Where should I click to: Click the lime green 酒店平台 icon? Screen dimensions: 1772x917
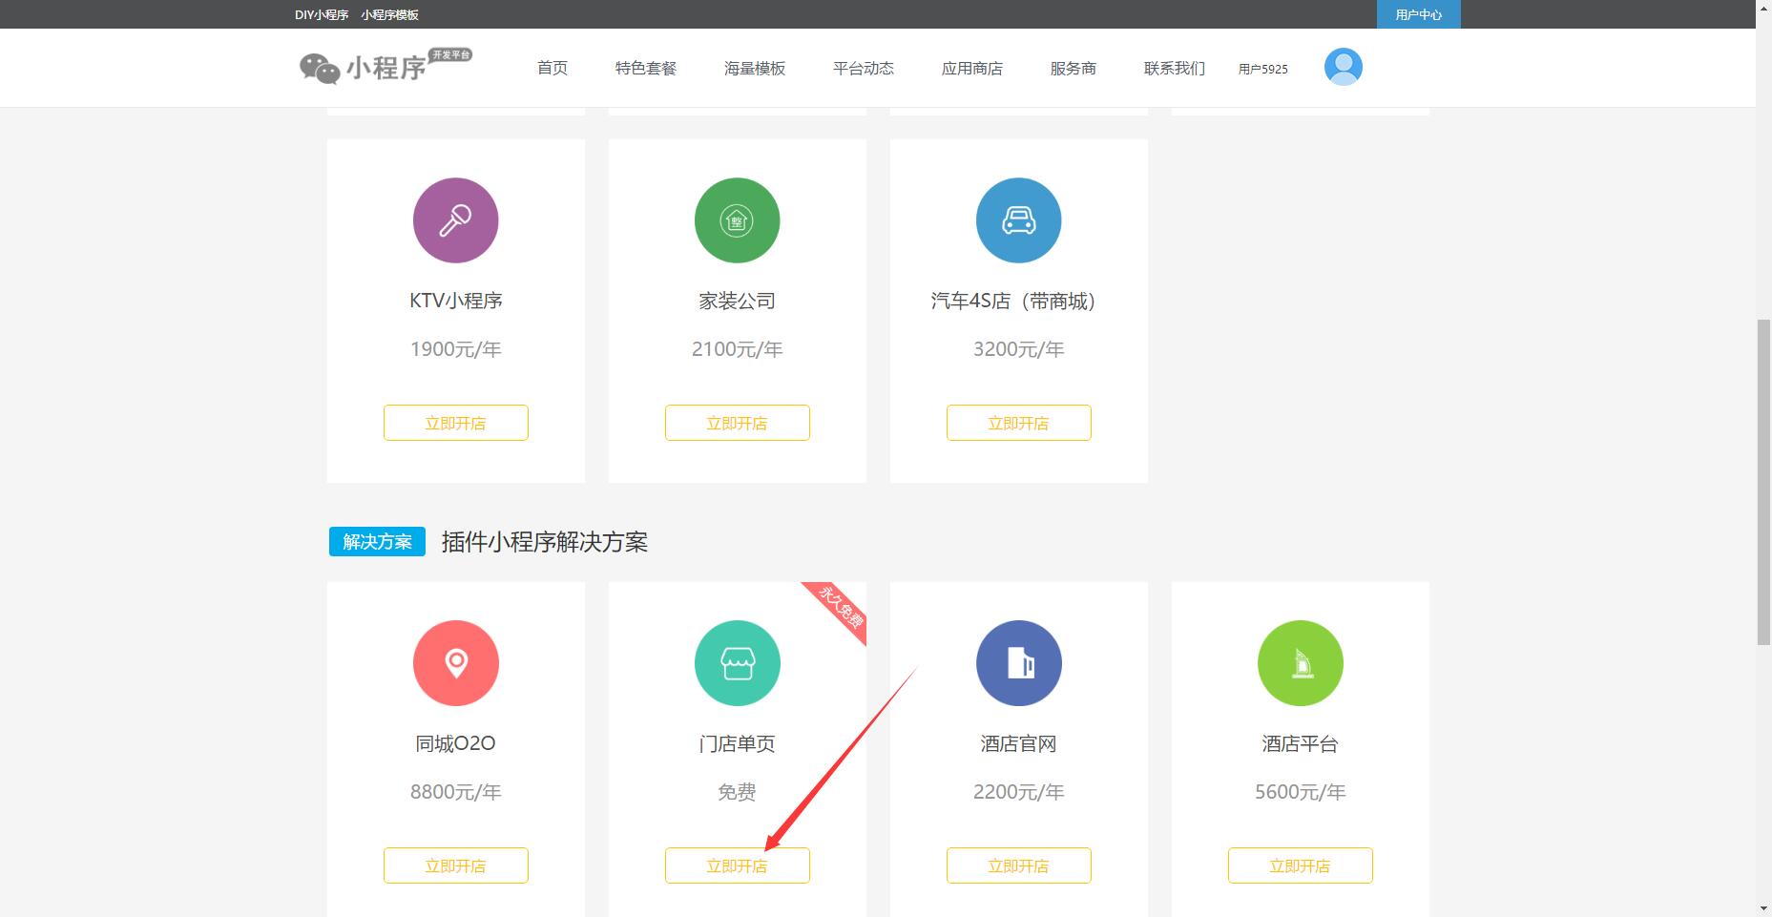(1300, 663)
